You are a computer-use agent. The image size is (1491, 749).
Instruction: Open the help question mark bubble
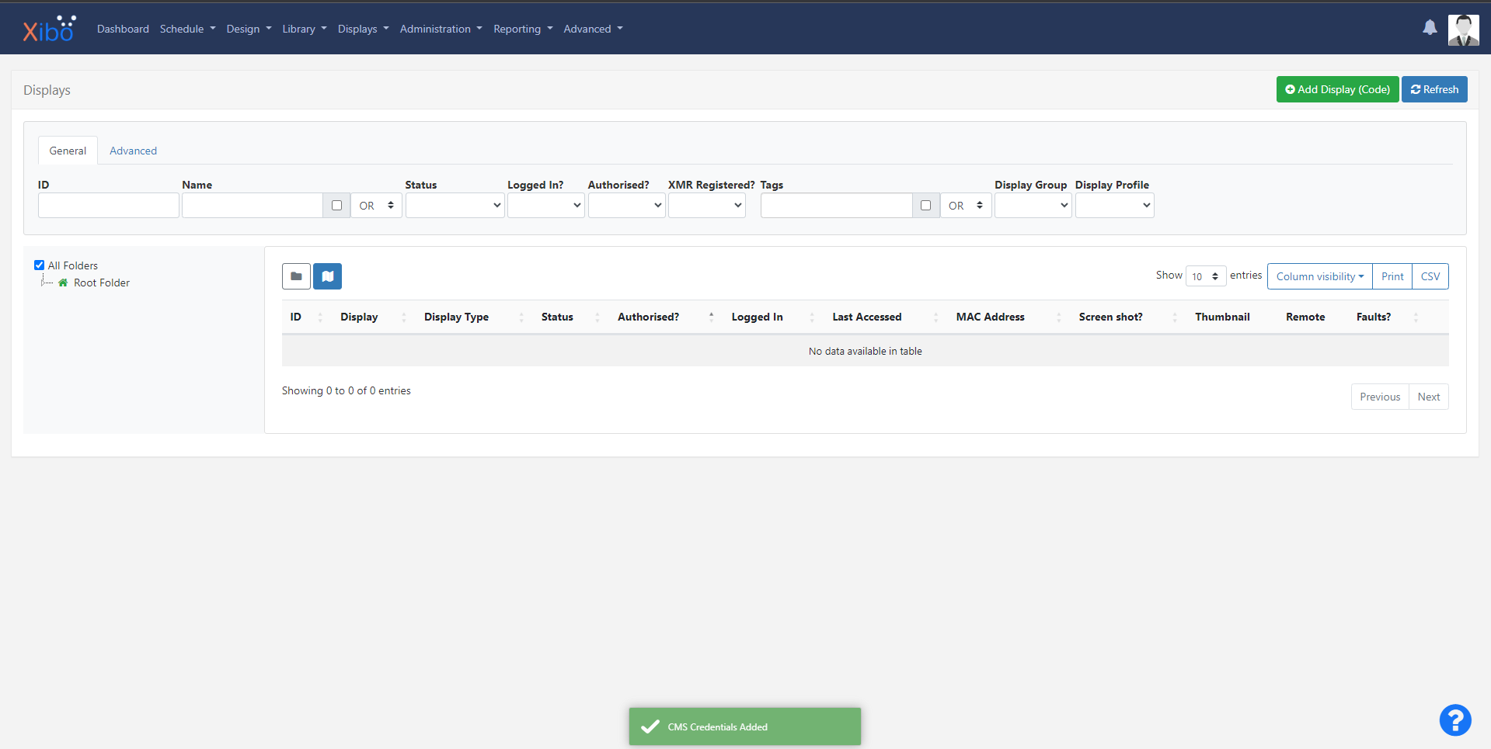pyautogui.click(x=1454, y=720)
